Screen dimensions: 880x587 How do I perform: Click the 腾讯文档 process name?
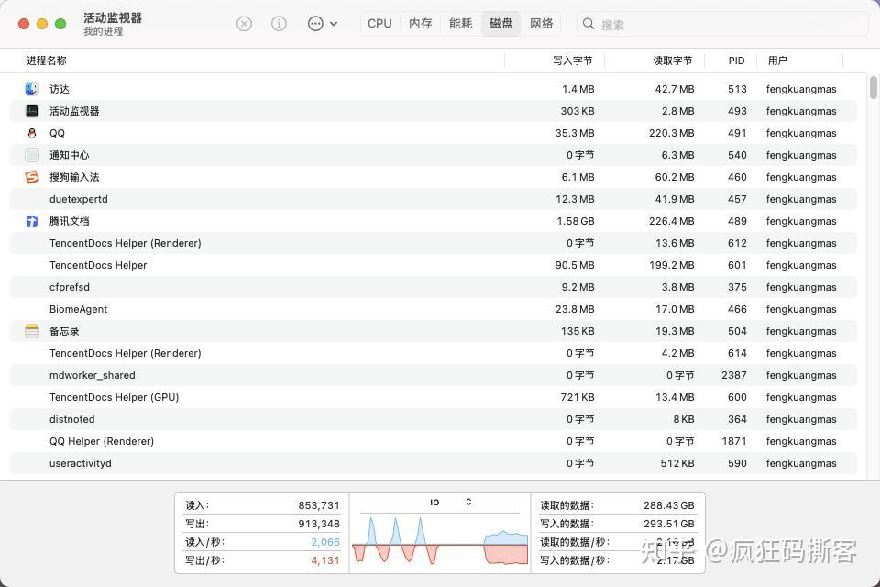point(69,221)
